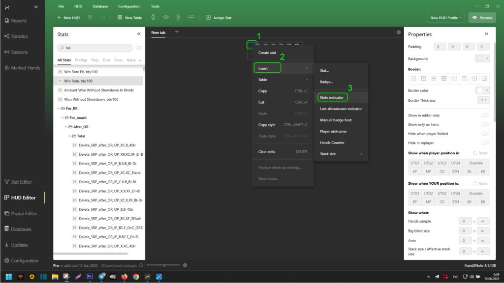
Task: Click the undo arrow in the toolbar
Action: [x=90, y=18]
